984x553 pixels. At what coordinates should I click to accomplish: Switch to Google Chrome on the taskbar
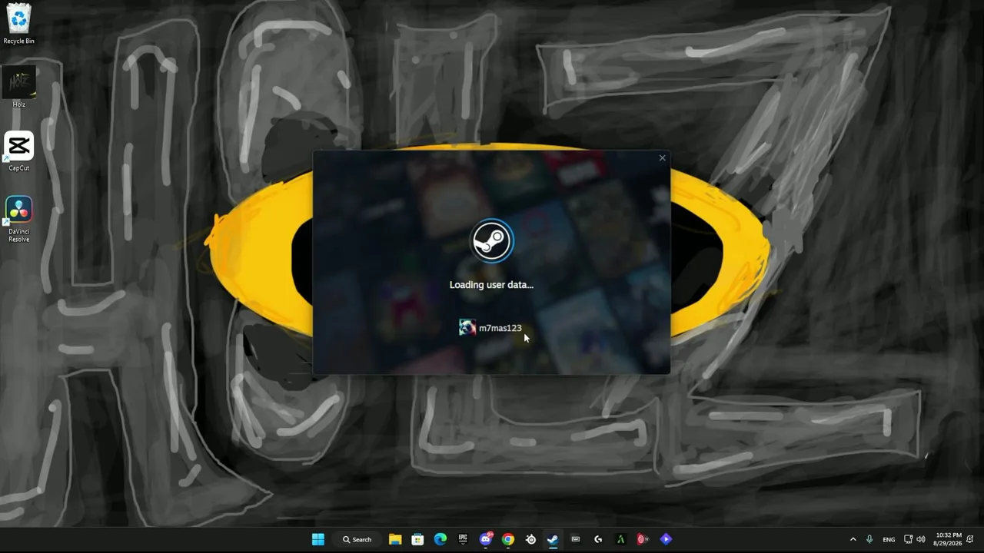point(508,539)
